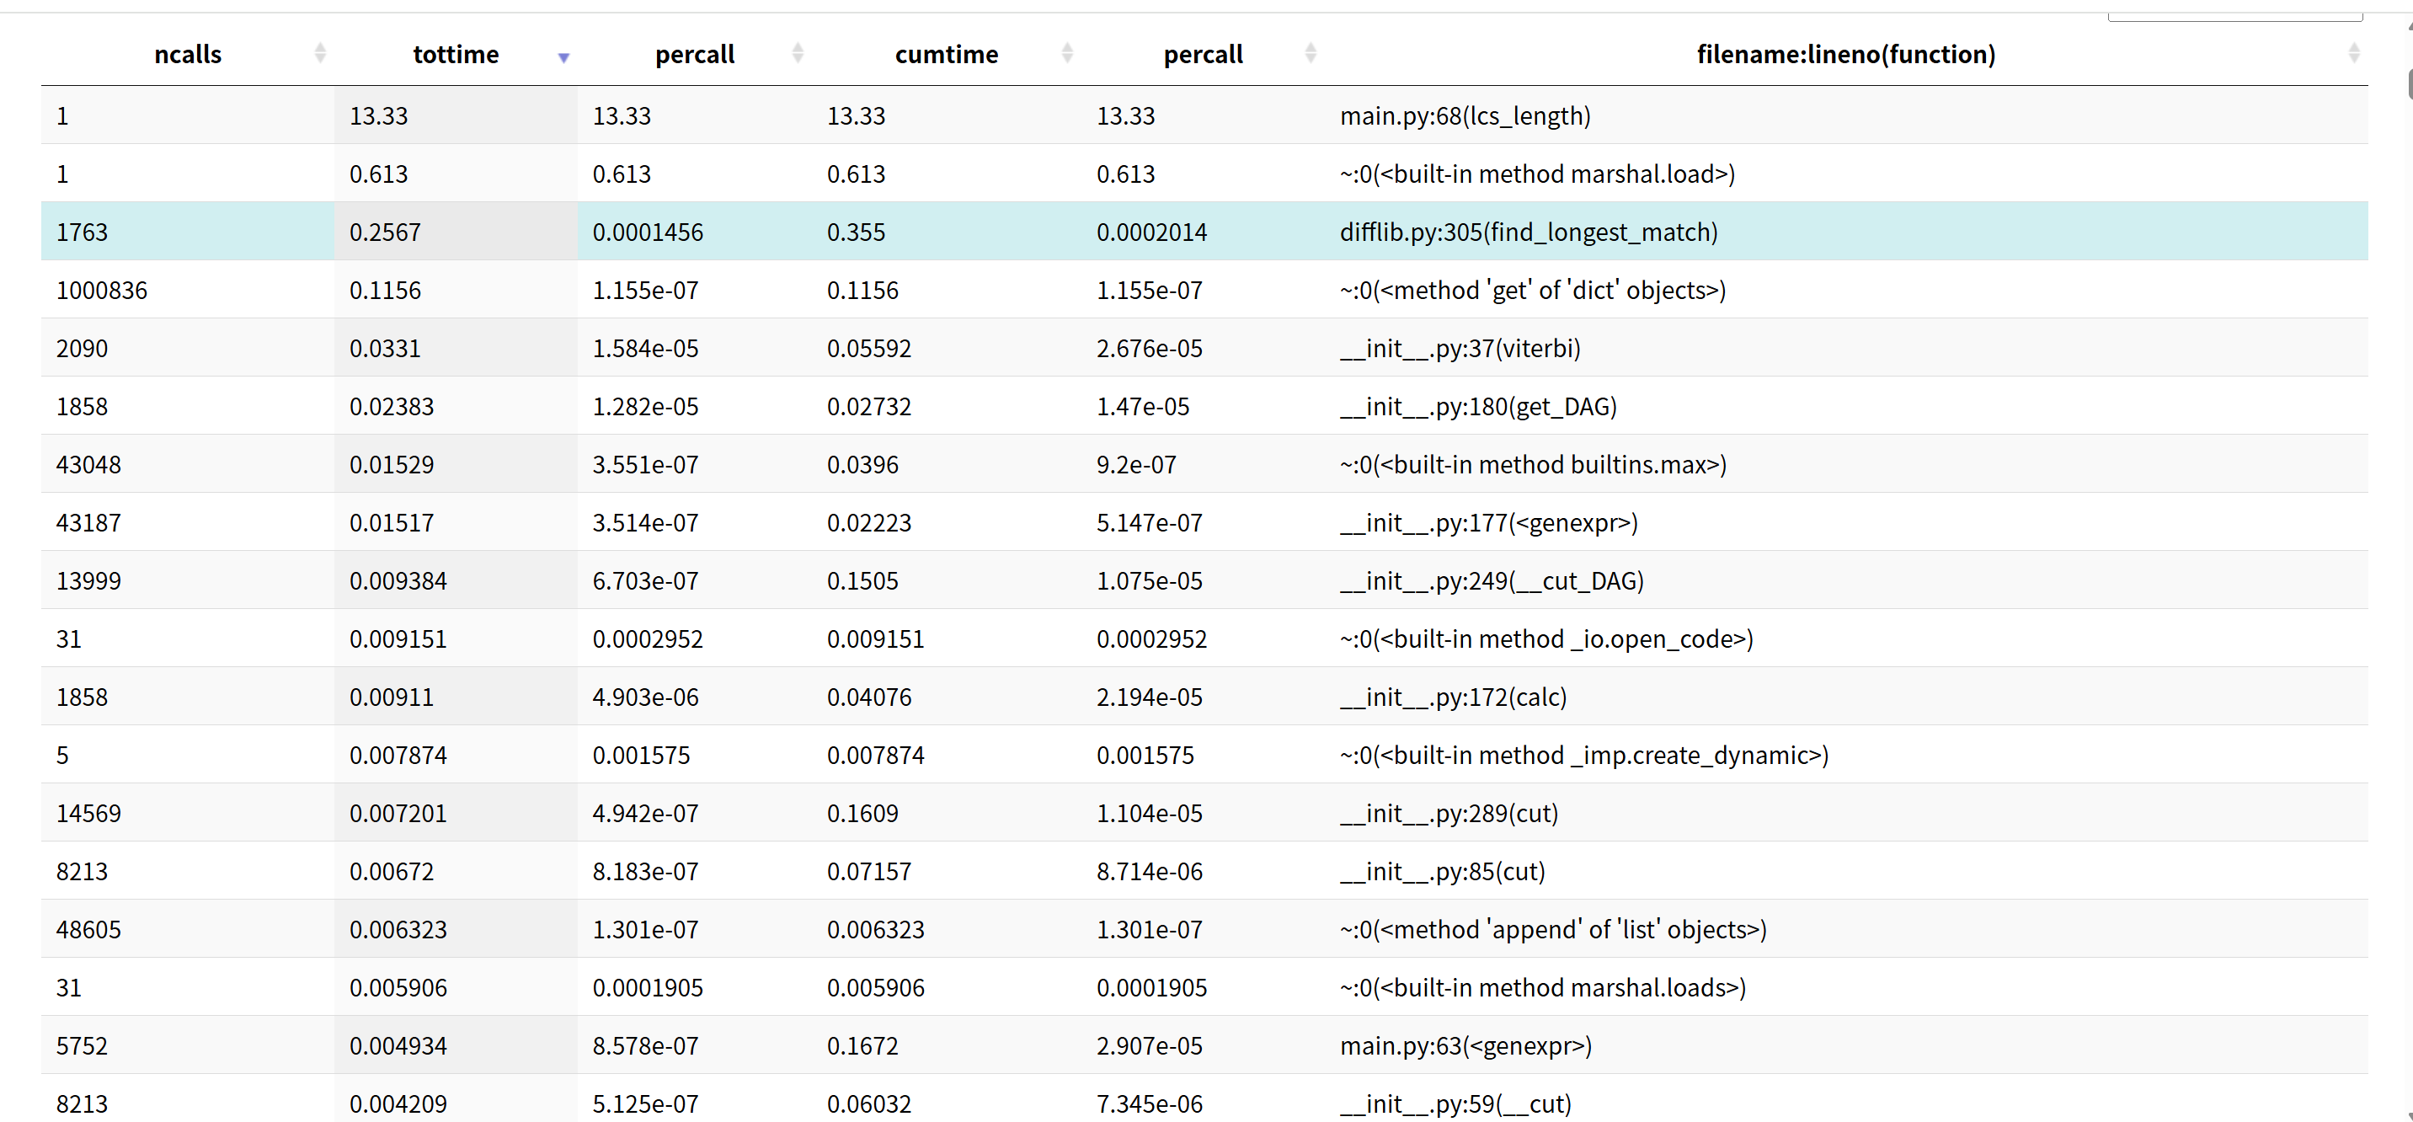2413x1122 pixels.
Task: Select the __init__.py:37(viterbi) row
Action: [1460, 349]
